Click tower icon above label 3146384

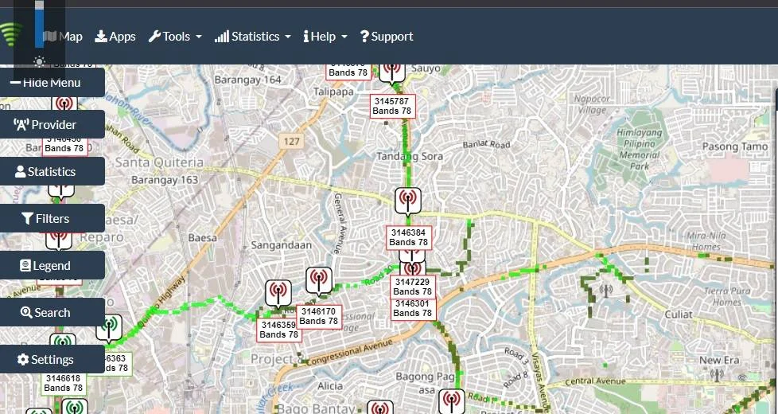pos(408,201)
